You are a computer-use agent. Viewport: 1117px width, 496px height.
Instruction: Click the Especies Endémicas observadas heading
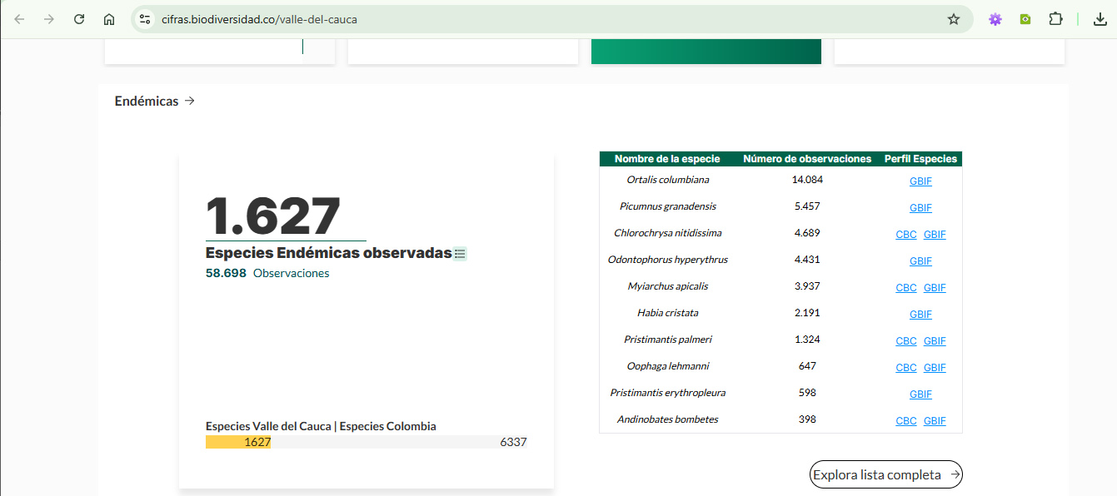click(x=328, y=253)
